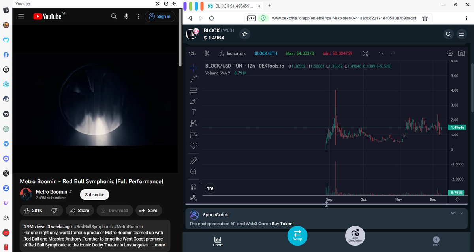The image size is (474, 252).
Task: Select the ruler measure tool
Action: [194, 160]
